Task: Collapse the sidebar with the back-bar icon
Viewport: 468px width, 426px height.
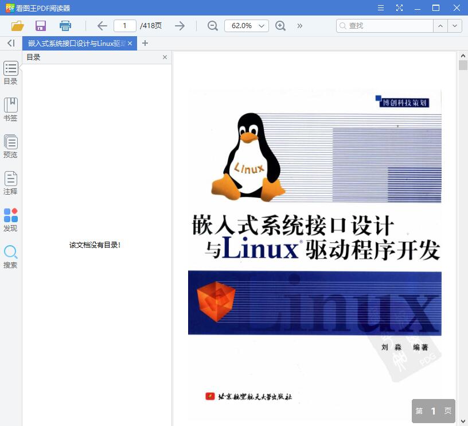Action: (11, 43)
